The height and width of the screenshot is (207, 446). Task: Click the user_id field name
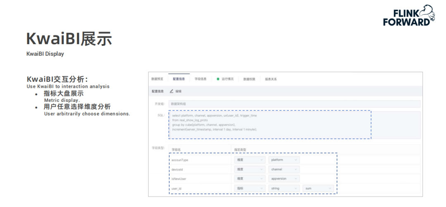point(176,188)
